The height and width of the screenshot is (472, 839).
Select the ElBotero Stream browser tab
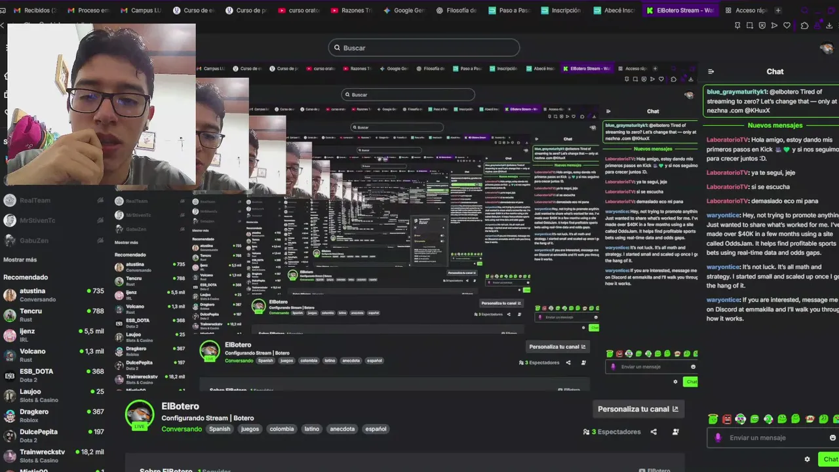tap(680, 10)
